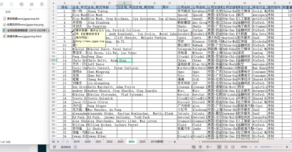Screen dimensions: 292x152
Task: Go to previous sheet tab arrow
Action: (58, 142)
